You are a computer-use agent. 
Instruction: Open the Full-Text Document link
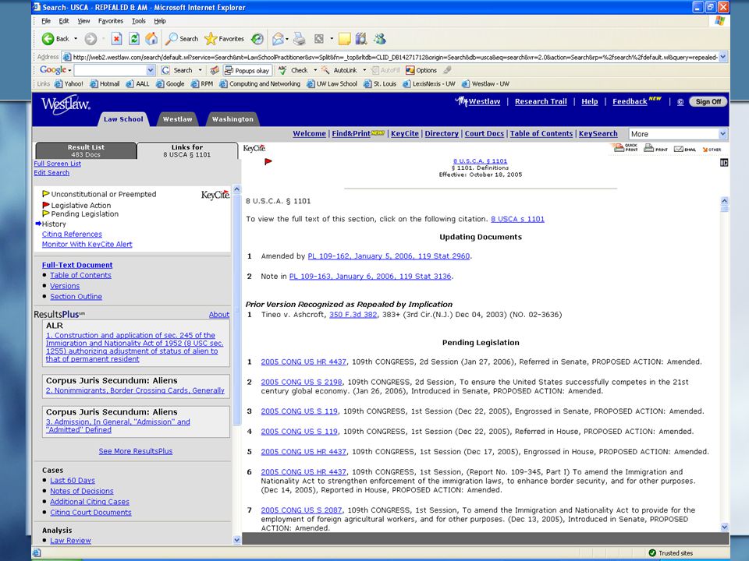point(77,265)
